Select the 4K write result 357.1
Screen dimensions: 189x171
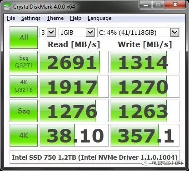pos(145,135)
